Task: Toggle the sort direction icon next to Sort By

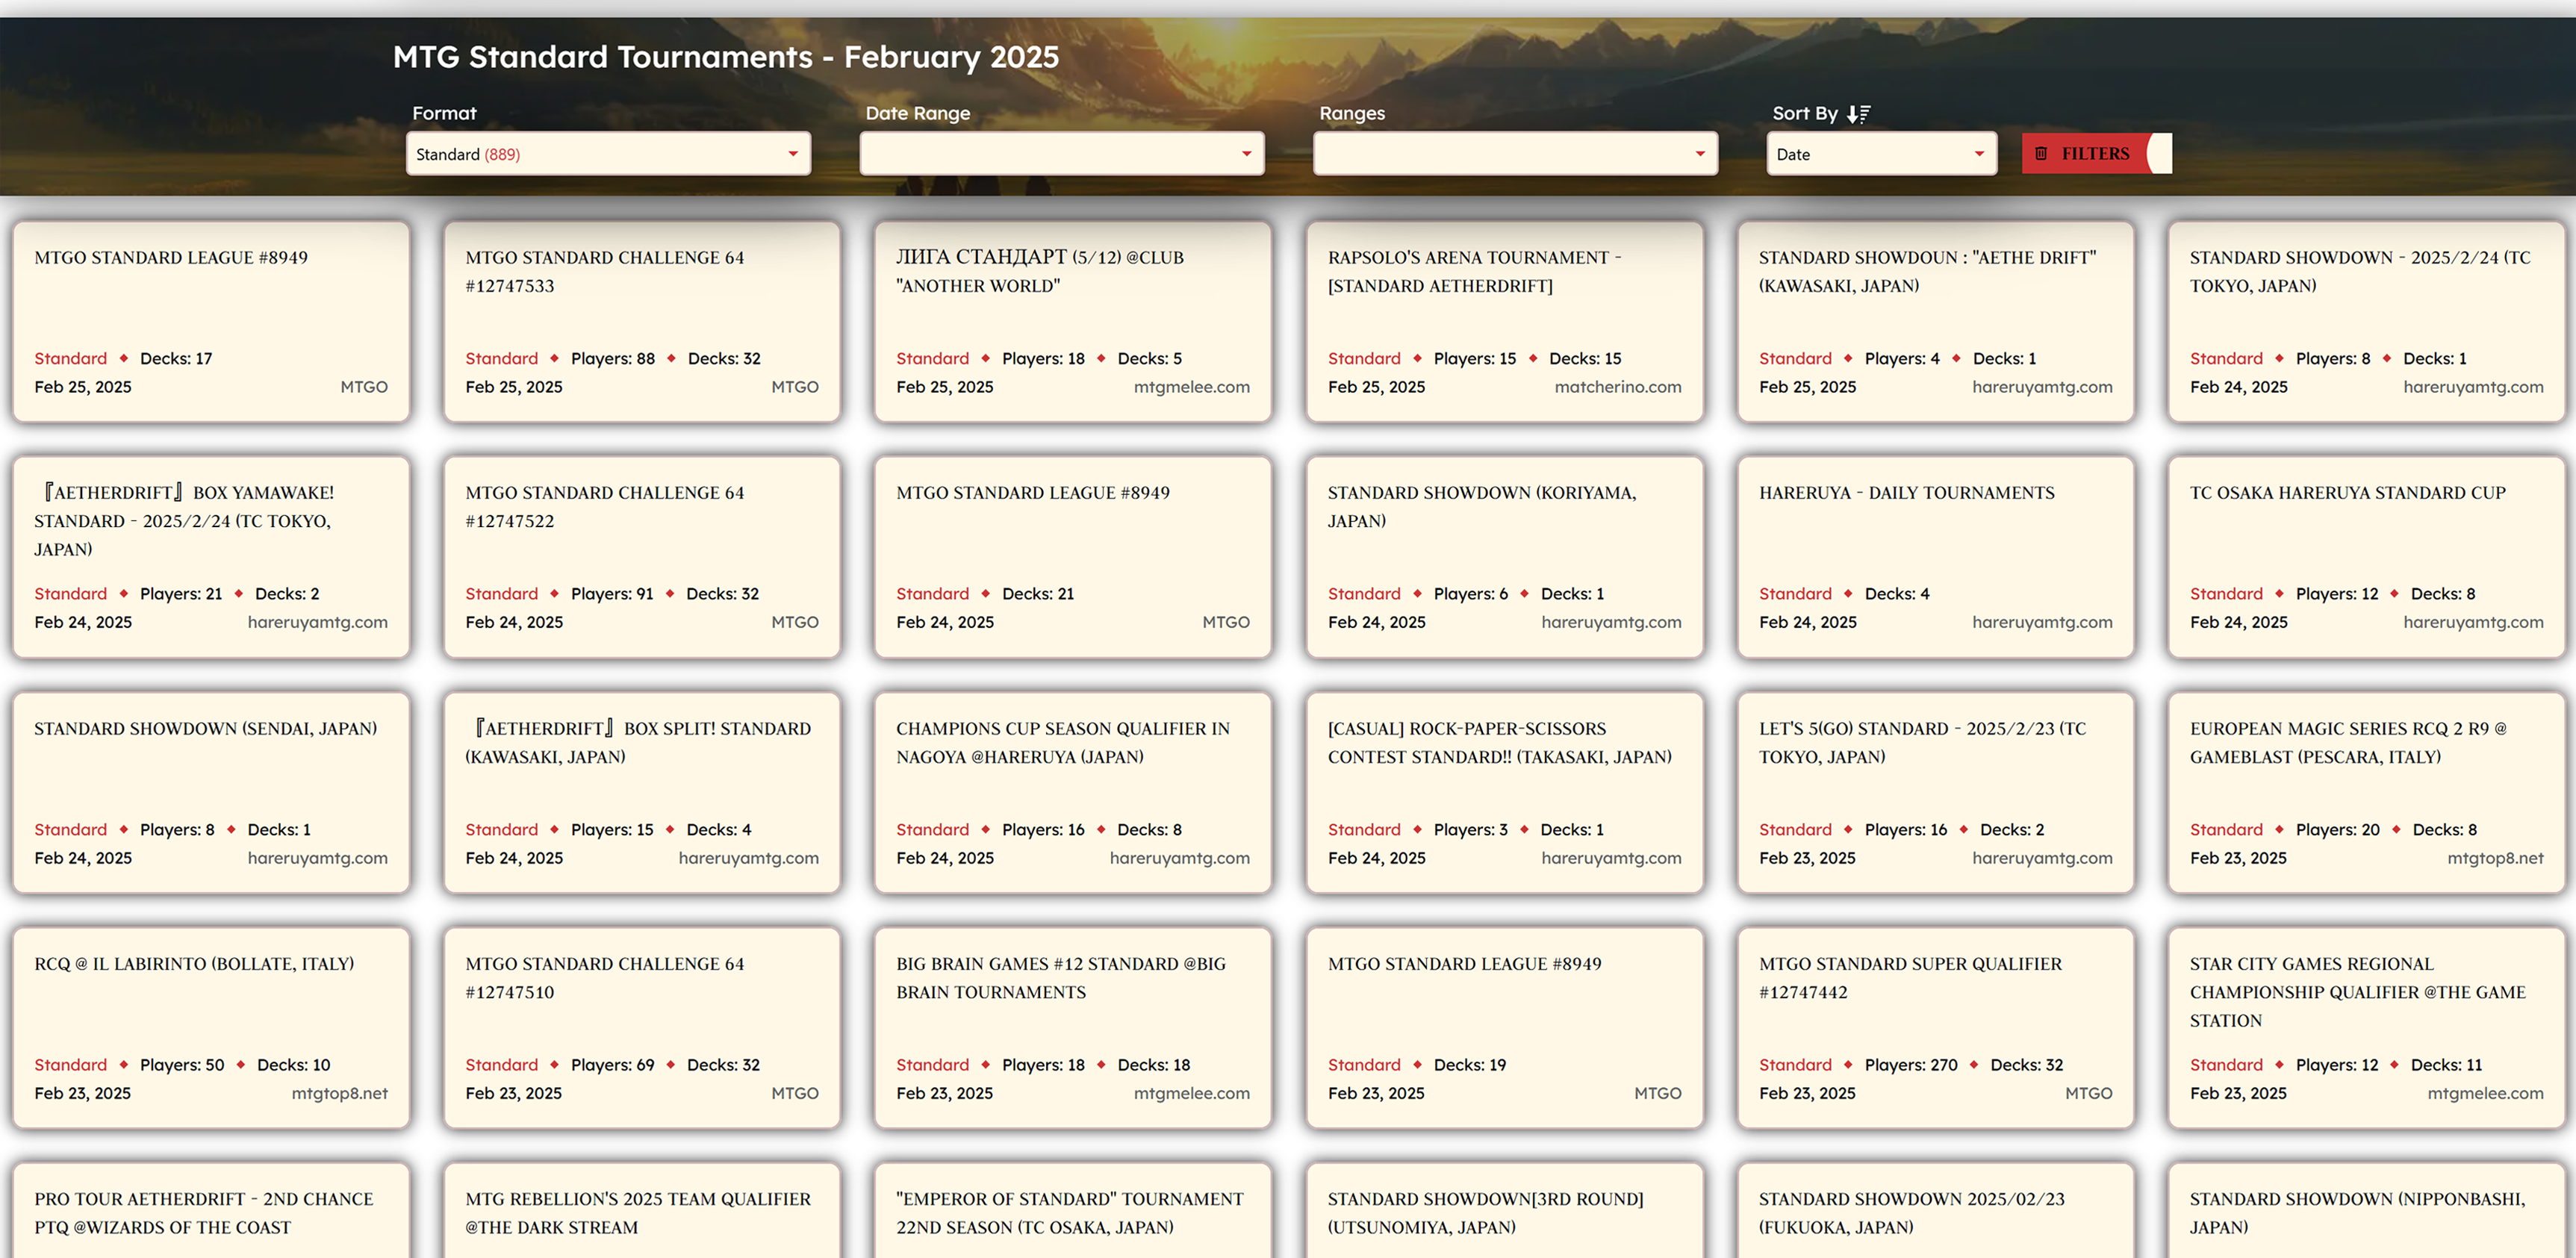Action: point(1858,114)
